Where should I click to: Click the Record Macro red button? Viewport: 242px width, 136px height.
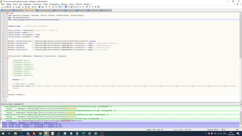pos(87,7)
